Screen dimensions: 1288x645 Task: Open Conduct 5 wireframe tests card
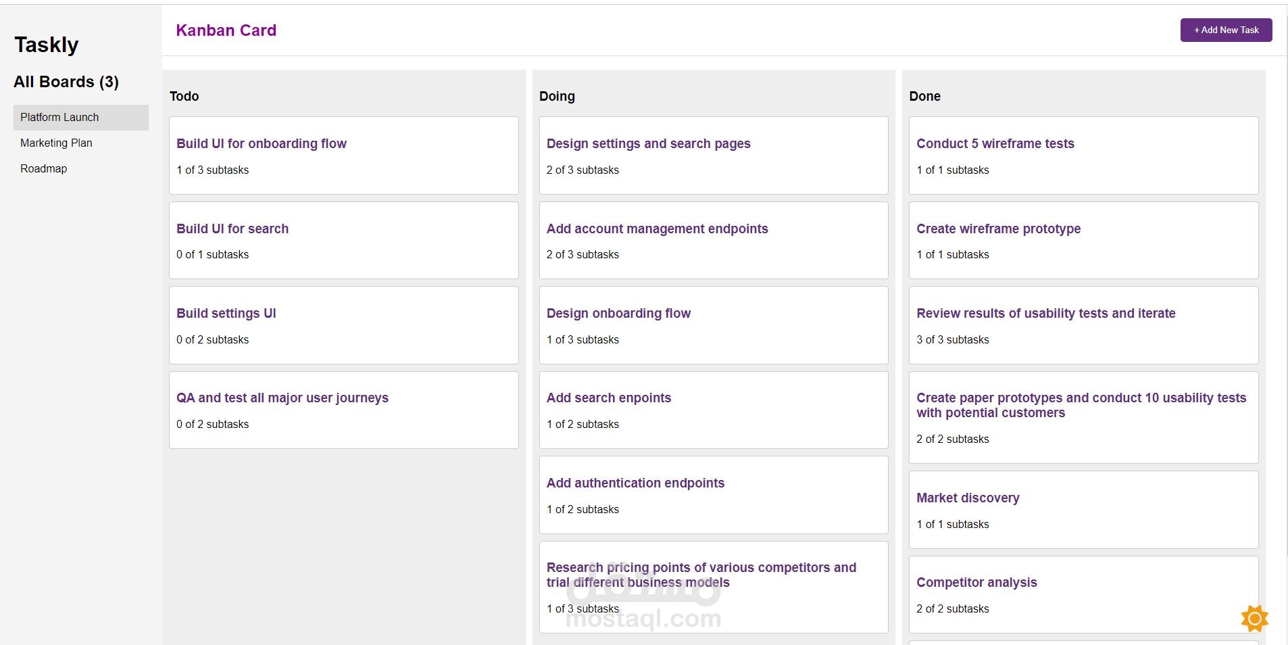1083,156
